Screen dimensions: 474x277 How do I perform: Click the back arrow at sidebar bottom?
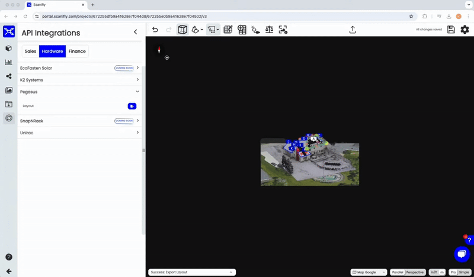pyautogui.click(x=9, y=271)
